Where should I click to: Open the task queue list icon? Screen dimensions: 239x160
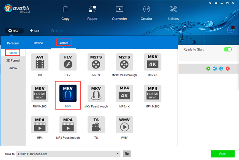click(230, 30)
